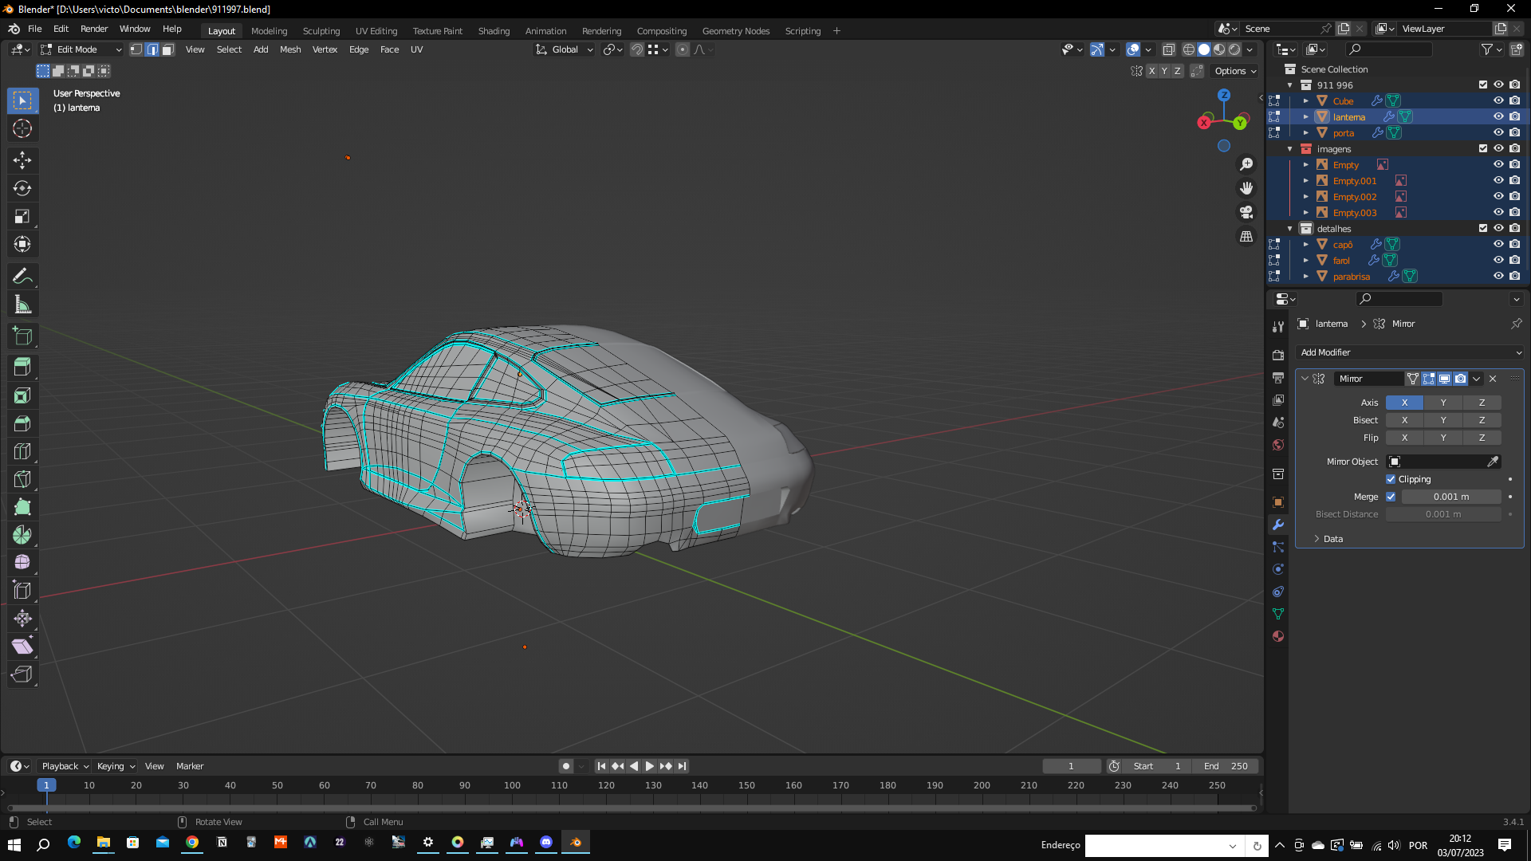Open the Mesh menu
This screenshot has height=861, width=1531.
point(290,49)
